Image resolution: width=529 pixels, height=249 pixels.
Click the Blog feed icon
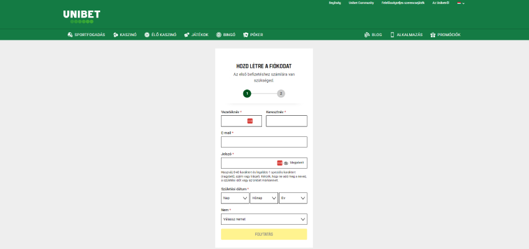point(367,35)
